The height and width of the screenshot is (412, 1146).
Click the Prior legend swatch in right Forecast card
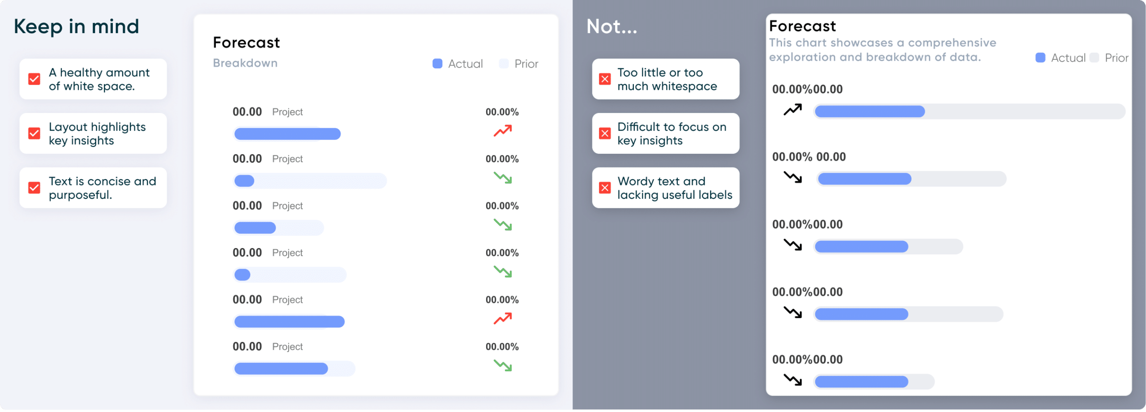click(x=1095, y=58)
